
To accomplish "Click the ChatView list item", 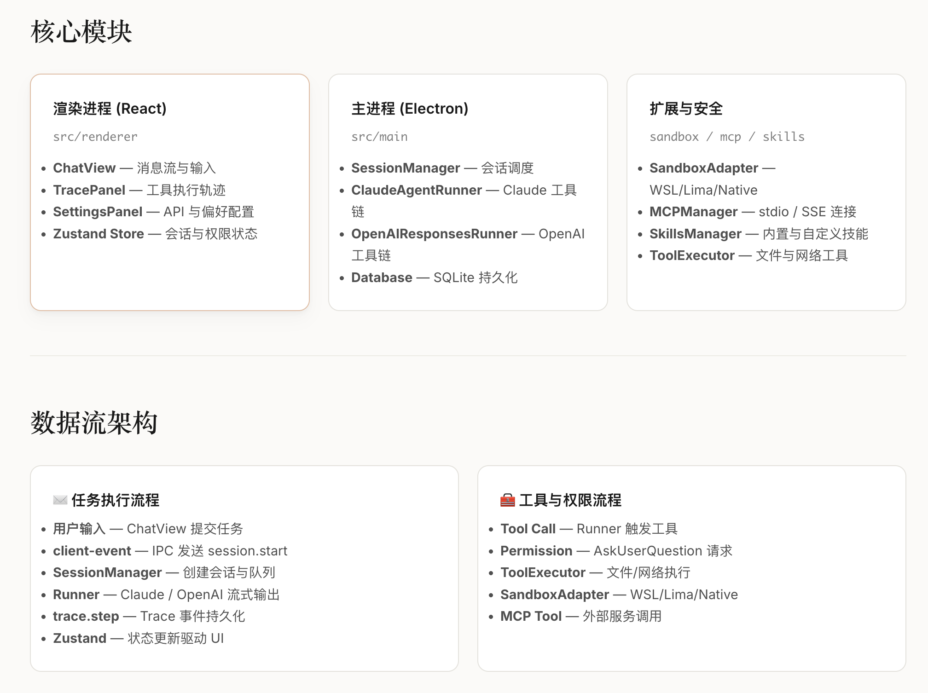I will 84,168.
